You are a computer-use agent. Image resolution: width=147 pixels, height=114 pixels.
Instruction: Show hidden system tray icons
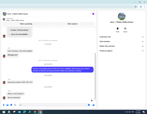pos(124,112)
